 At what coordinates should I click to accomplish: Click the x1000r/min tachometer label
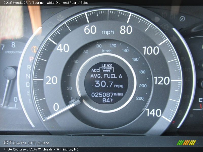pos(13,52)
